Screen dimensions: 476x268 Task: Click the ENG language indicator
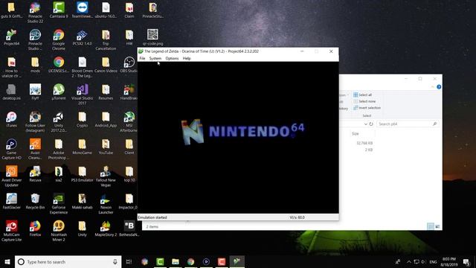tap(433, 262)
